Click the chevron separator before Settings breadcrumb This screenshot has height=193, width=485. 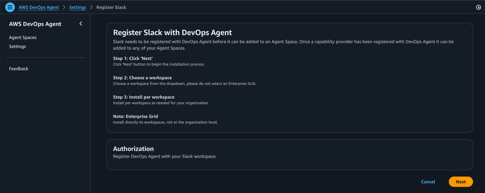click(x=64, y=7)
